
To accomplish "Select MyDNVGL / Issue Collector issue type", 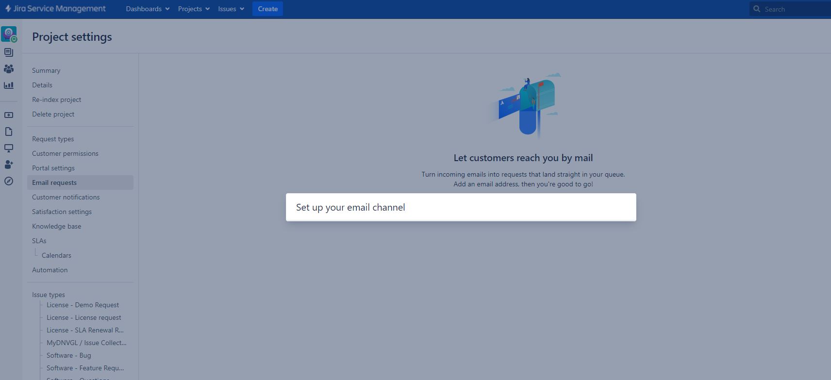I will pos(86,343).
